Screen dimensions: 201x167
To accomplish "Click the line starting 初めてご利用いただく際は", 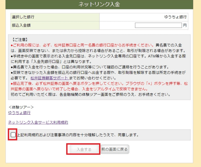I will click(91, 95).
